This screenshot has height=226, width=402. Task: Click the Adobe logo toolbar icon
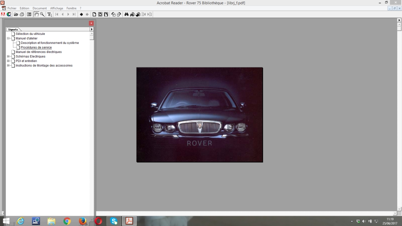[3, 15]
